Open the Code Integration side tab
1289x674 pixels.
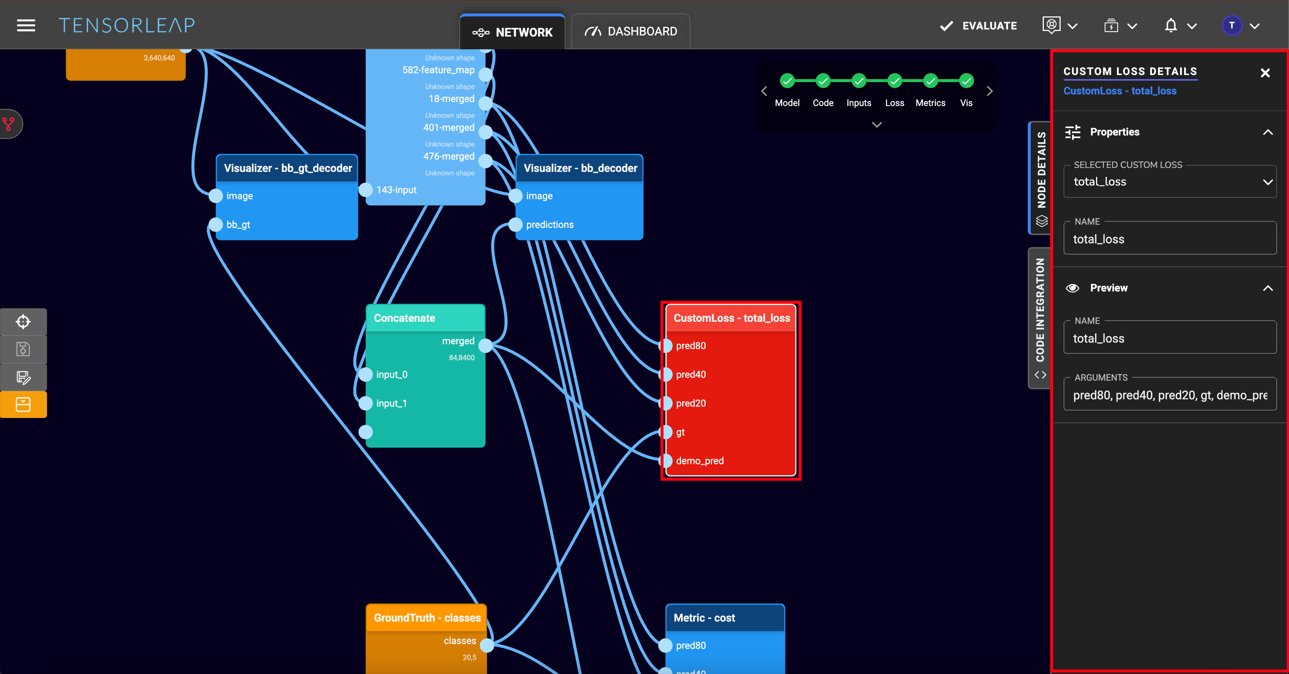[1040, 318]
